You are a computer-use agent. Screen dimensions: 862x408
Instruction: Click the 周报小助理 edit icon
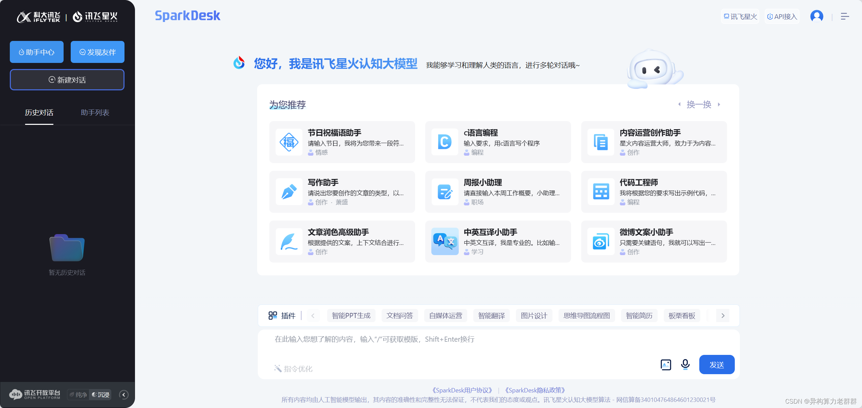click(445, 192)
